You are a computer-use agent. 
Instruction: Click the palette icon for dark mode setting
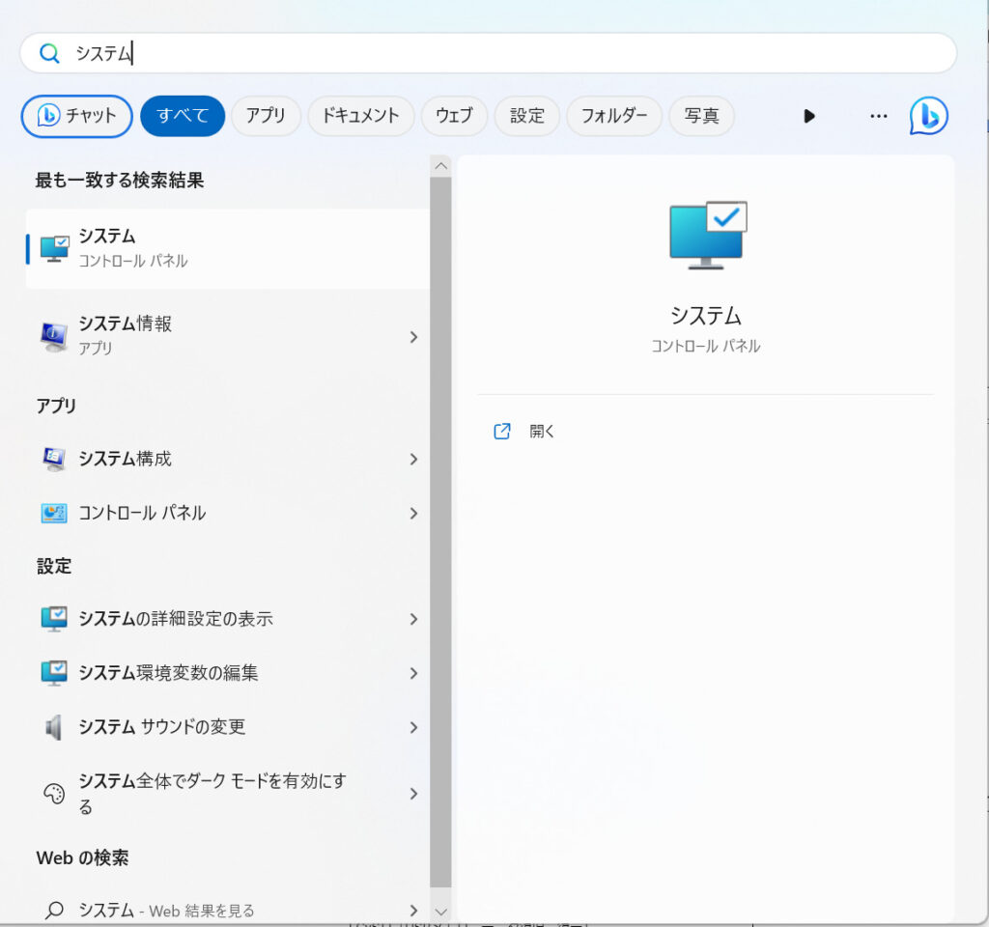pos(54,794)
